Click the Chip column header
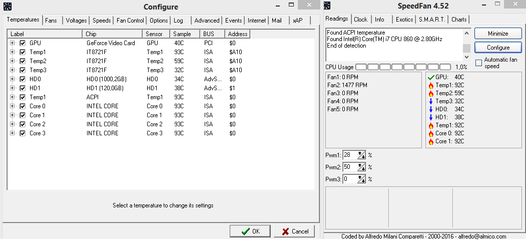Screen dimensions: 526x240 coord(113,34)
